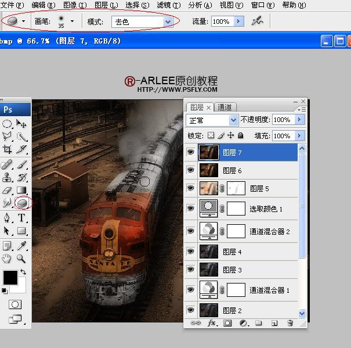The height and width of the screenshot is (348, 351).
Task: Open the 滤镜 menu
Action: point(169,5)
